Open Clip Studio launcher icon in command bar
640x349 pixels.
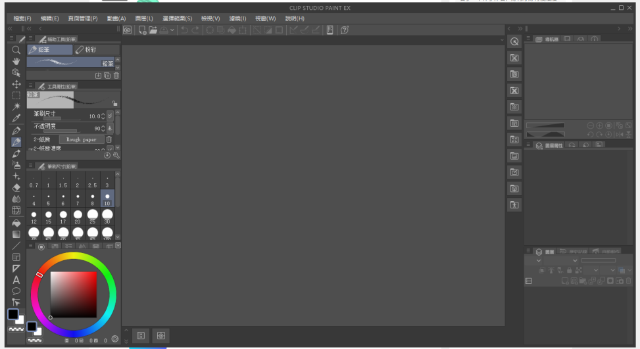(128, 30)
